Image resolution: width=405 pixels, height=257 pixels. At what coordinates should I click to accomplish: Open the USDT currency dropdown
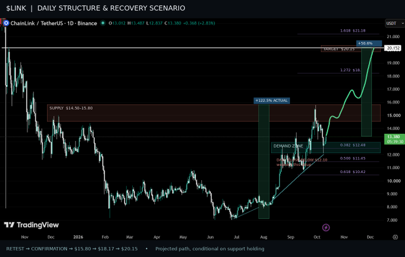tap(395, 23)
